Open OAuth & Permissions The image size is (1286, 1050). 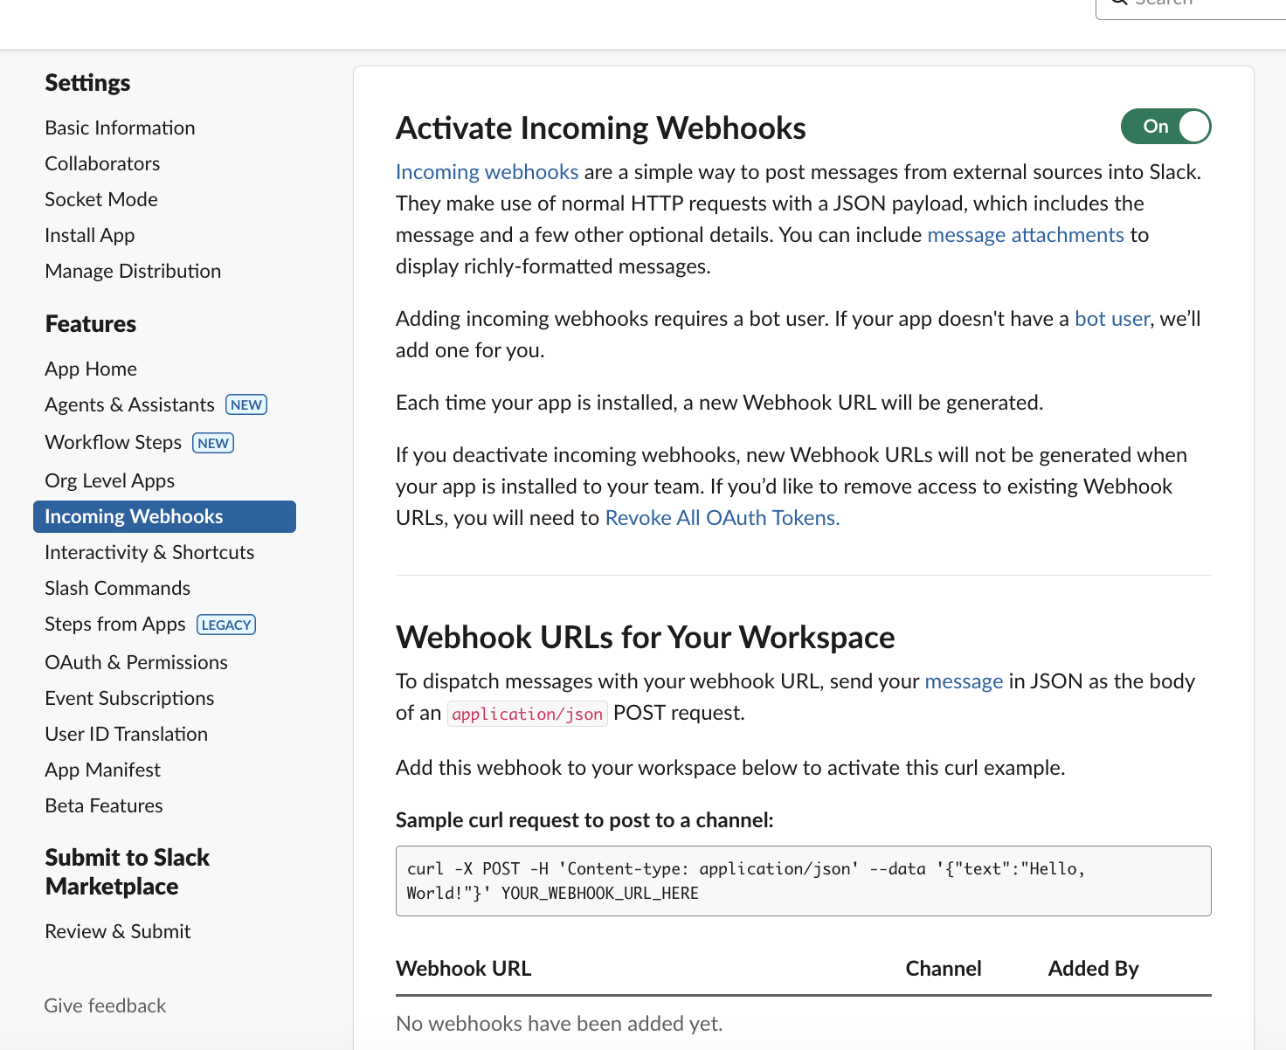click(x=136, y=662)
